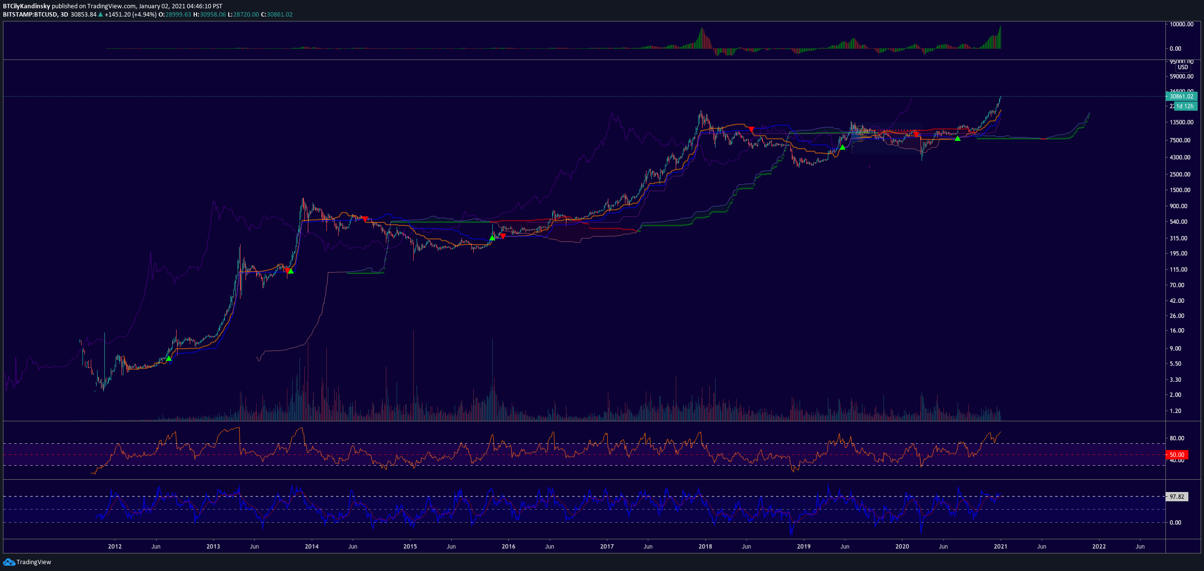This screenshot has height=571, width=1204.
Task: Click red sell arrow marker before 2016
Action: coord(503,236)
